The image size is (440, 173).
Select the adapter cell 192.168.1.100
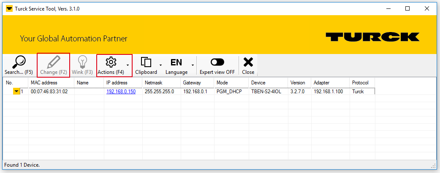tap(330, 92)
